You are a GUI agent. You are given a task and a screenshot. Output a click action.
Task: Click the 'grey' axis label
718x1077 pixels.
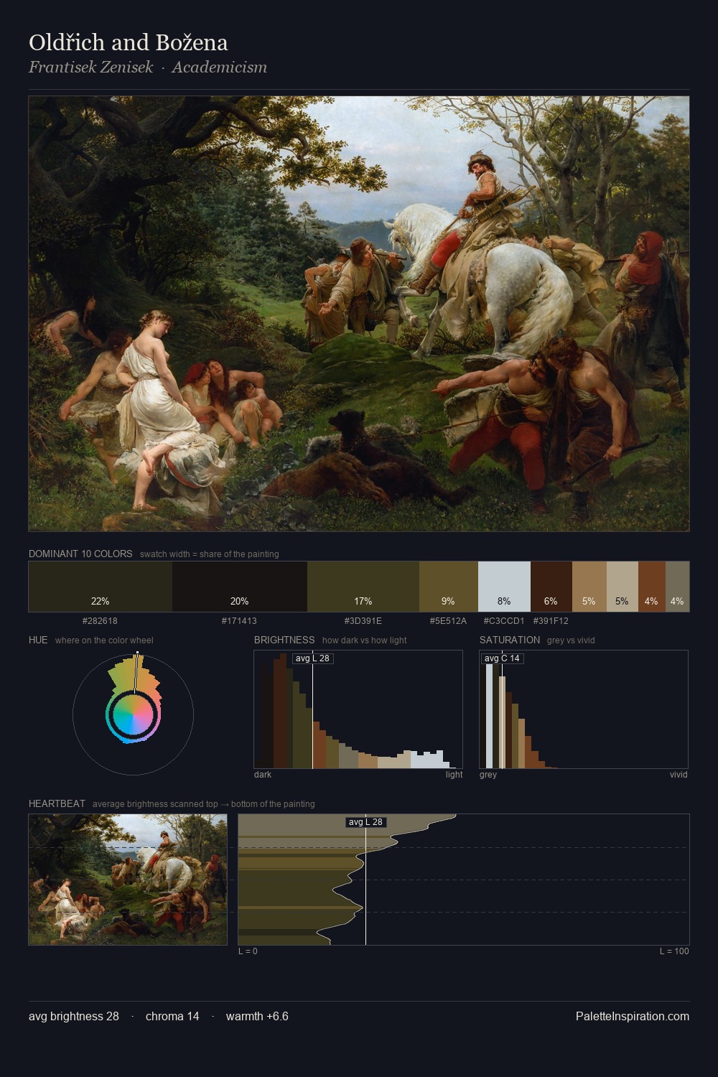pos(488,775)
